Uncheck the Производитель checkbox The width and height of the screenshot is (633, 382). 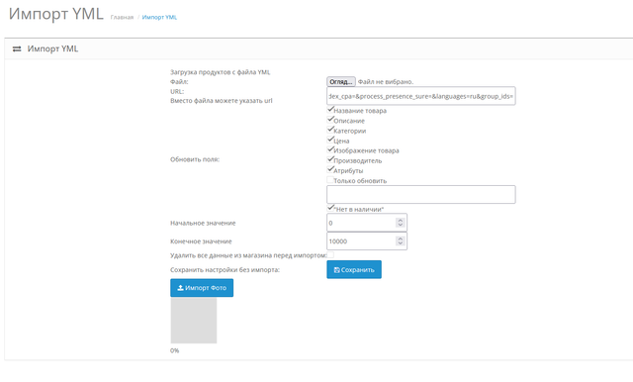pos(330,159)
